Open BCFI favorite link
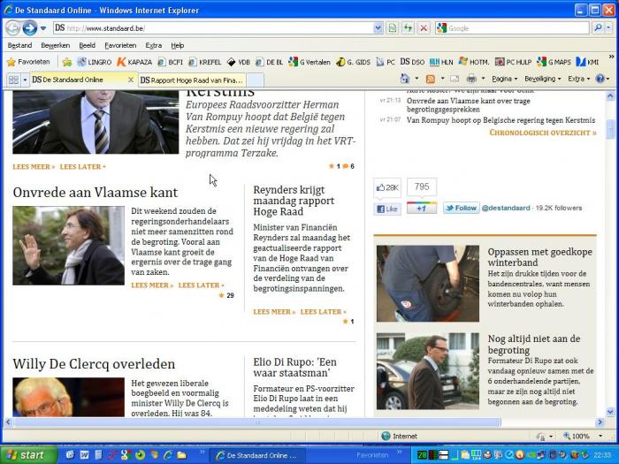 pos(170,62)
